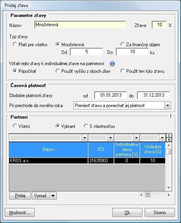
Task: Click the vertical scrollbar up arrow
Action: (169, 145)
